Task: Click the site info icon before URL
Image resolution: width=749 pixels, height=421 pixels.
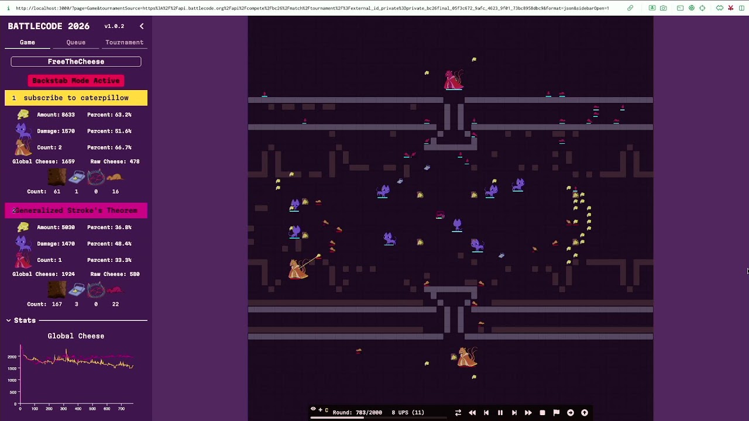Action: click(8, 8)
